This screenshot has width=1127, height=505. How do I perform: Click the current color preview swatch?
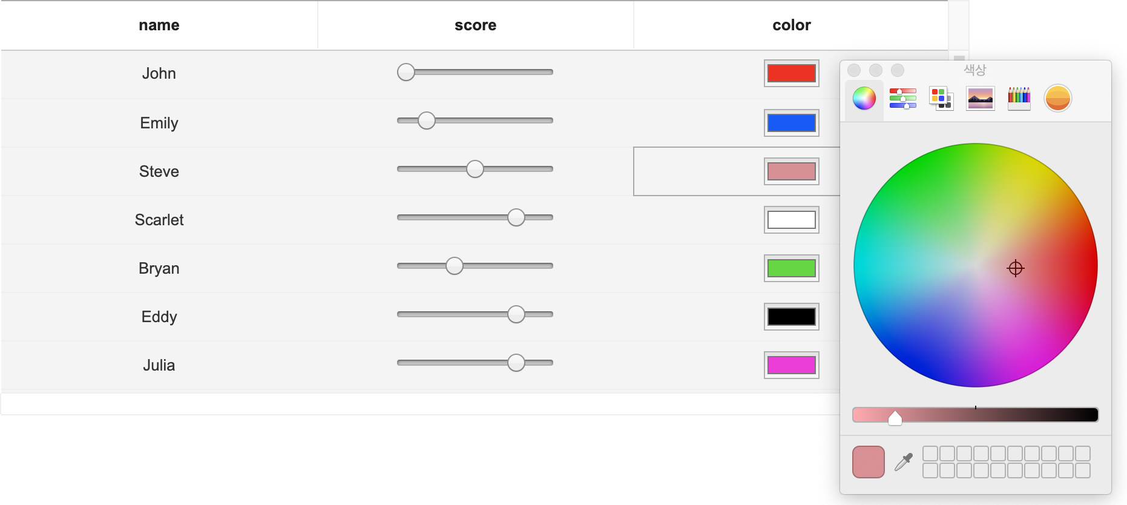point(869,462)
